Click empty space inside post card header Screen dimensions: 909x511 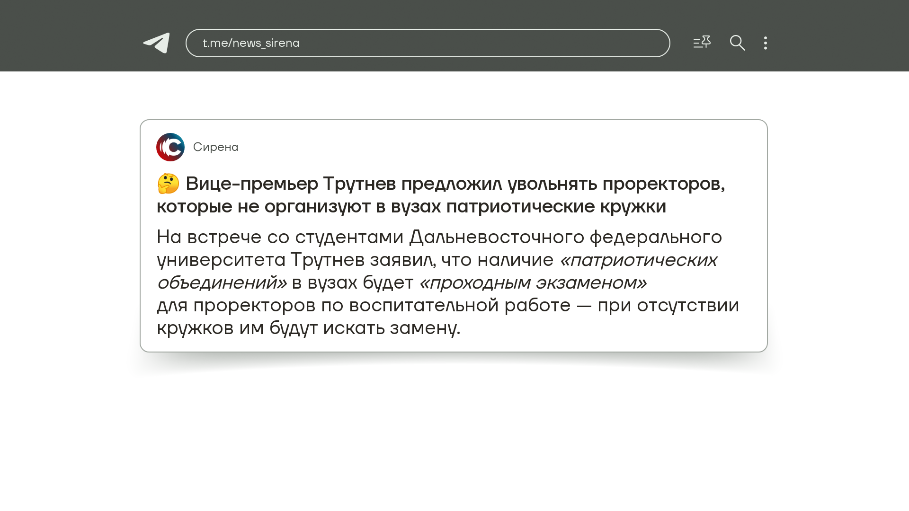click(x=497, y=147)
